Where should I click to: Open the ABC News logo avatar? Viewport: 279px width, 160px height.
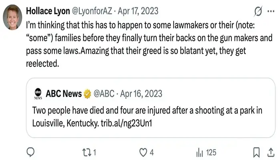(x=38, y=94)
